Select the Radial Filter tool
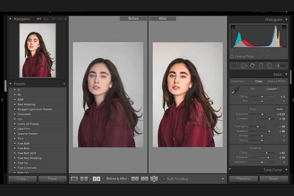Image resolution: width=294 pixels, height=196 pixels. pyautogui.click(x=269, y=65)
